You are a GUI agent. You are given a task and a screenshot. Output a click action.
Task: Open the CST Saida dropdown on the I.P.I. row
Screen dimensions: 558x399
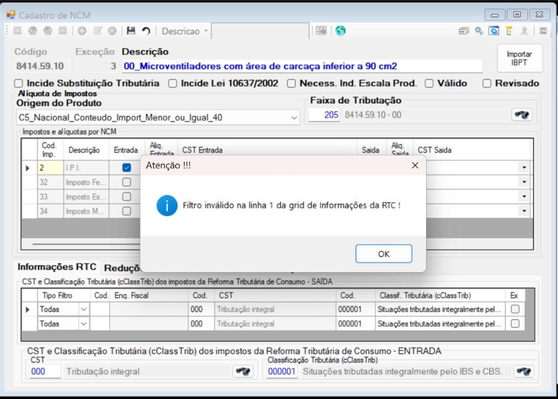pos(524,168)
